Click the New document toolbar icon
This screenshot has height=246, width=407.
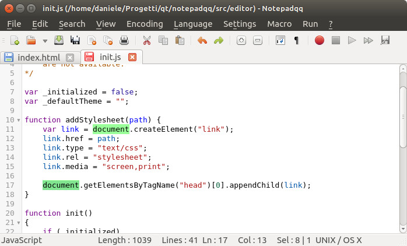pyautogui.click(x=15, y=40)
